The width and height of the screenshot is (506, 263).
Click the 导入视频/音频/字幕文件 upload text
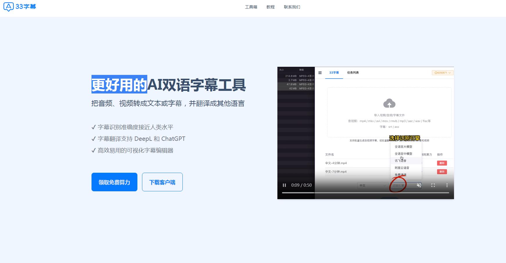(x=389, y=115)
